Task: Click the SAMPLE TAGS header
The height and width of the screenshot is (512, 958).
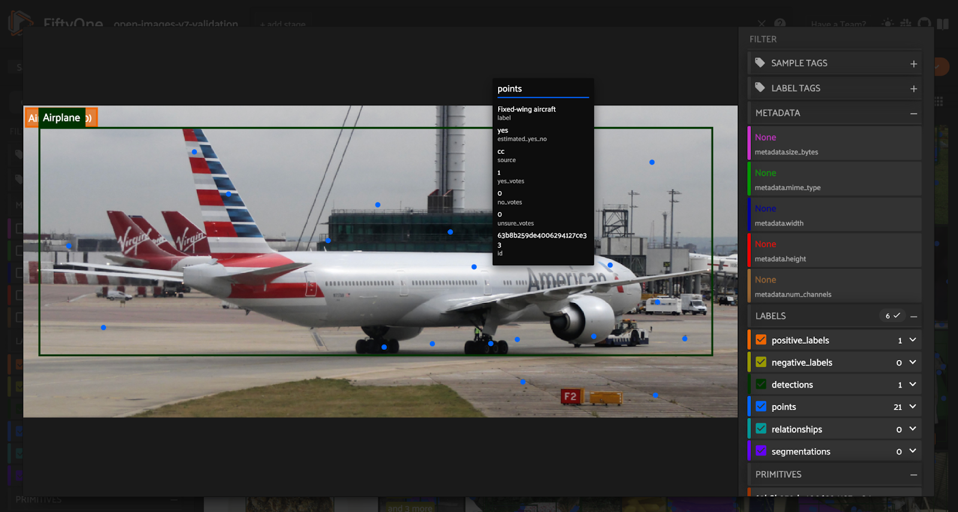Action: point(835,63)
